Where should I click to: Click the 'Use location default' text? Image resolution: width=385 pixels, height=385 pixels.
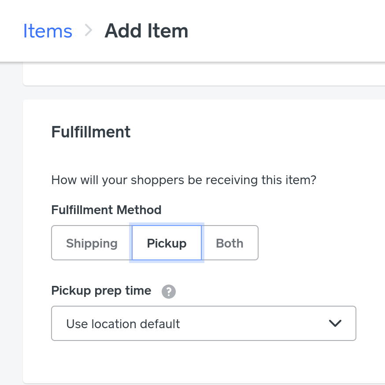click(x=123, y=324)
